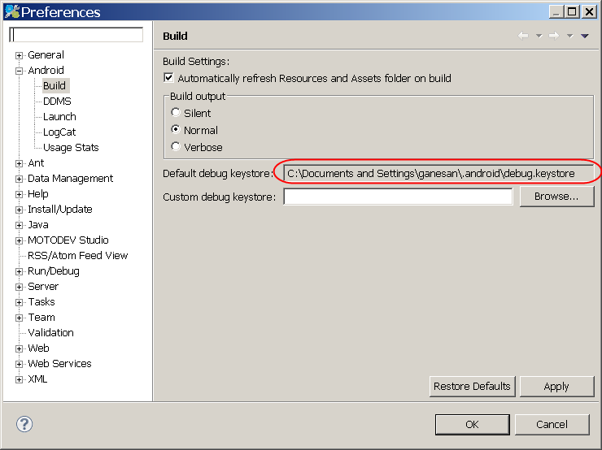Click Restore Defaults button
602x450 pixels.
click(x=472, y=386)
